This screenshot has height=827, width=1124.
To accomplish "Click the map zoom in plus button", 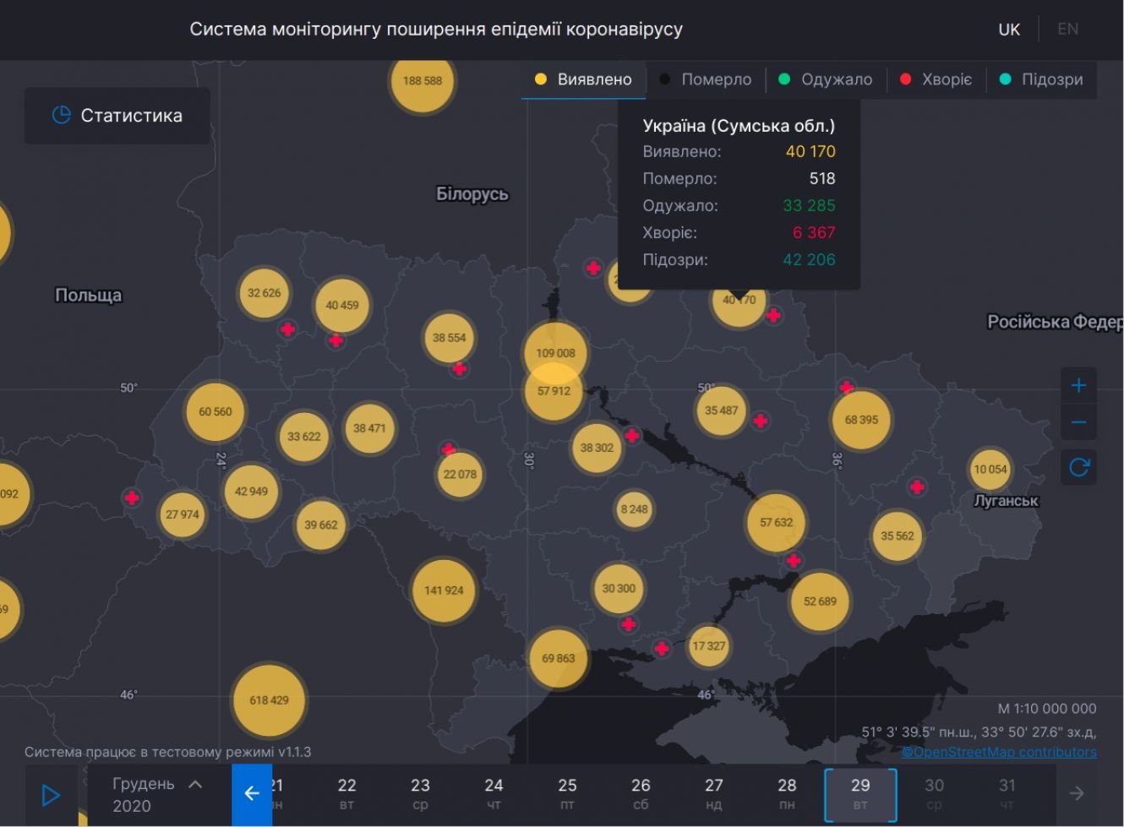I will coord(1078,386).
